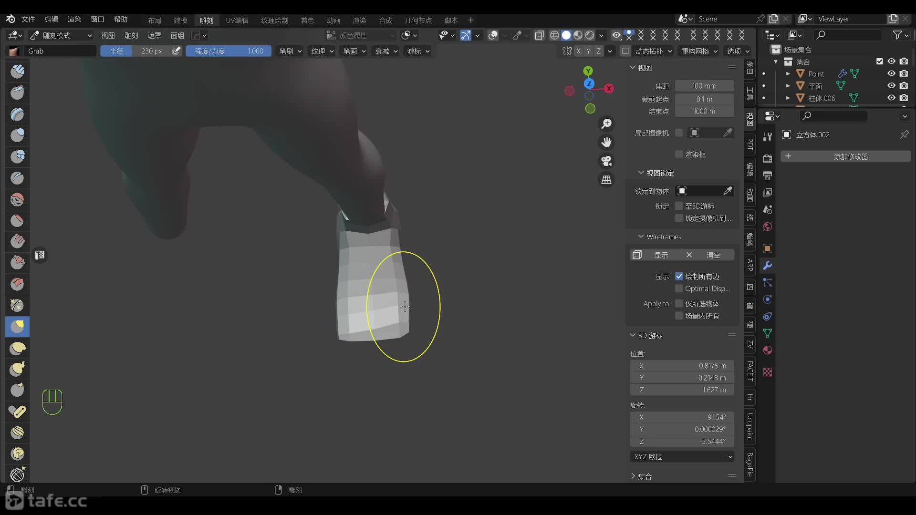Open the Modifier properties wrench tab
This screenshot has height=515, width=916.
(768, 266)
